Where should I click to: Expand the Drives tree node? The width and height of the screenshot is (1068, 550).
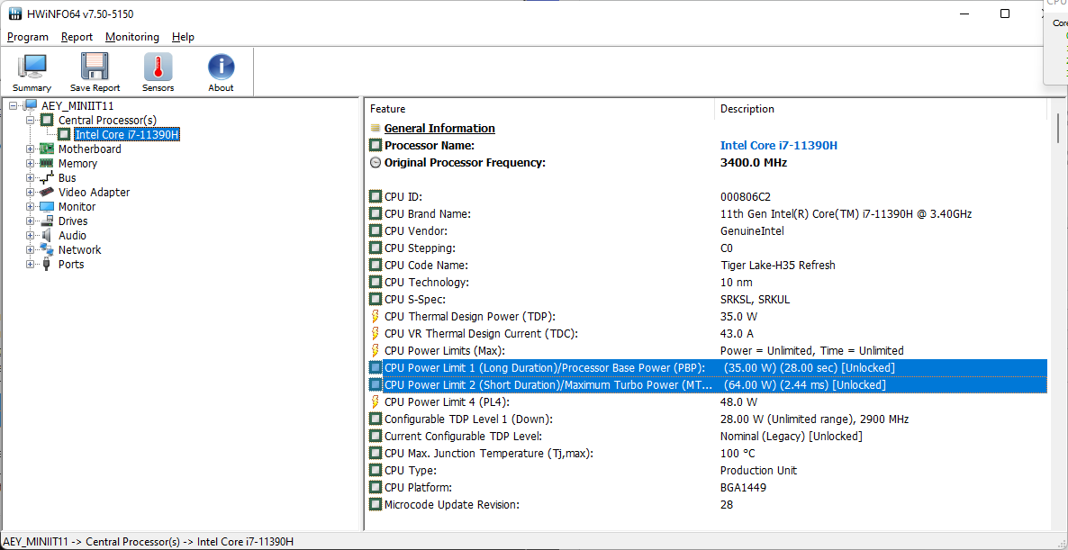tap(30, 221)
